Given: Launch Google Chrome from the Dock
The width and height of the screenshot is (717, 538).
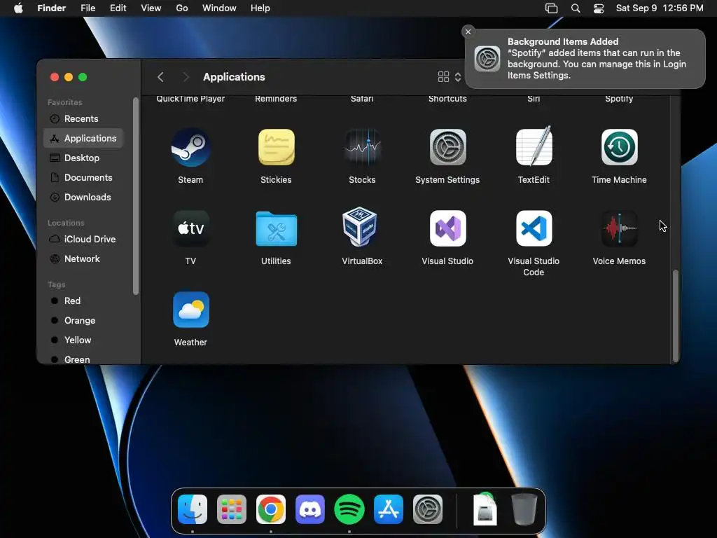Looking at the screenshot, I should pos(271,509).
